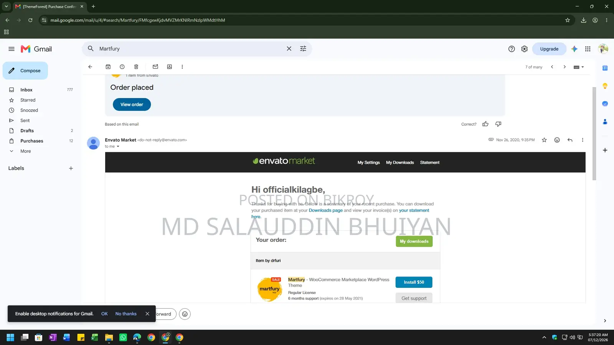This screenshot has height=345, width=614.
Task: Open Windows Start menu
Action: (10, 337)
